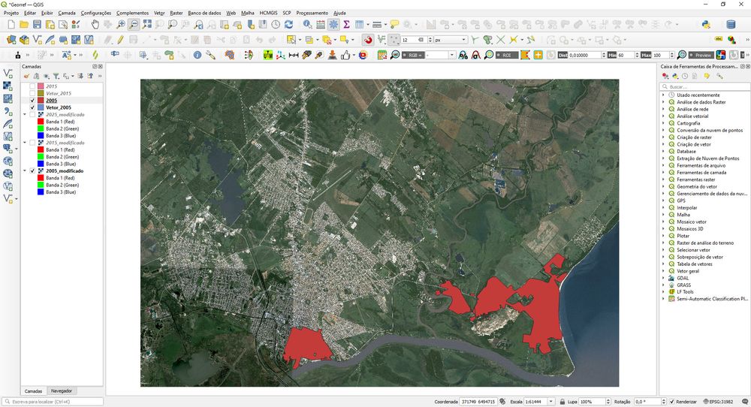751x407 pixels.
Task: Add vector layer from the side toolbar
Action: click(8, 74)
